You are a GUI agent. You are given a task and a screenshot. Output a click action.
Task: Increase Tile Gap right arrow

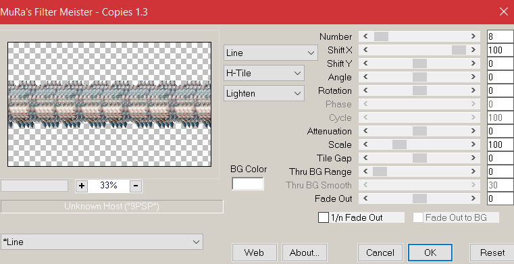[473, 158]
